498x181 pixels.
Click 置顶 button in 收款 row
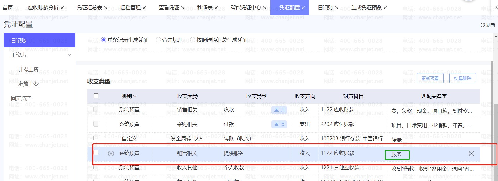pos(279,110)
